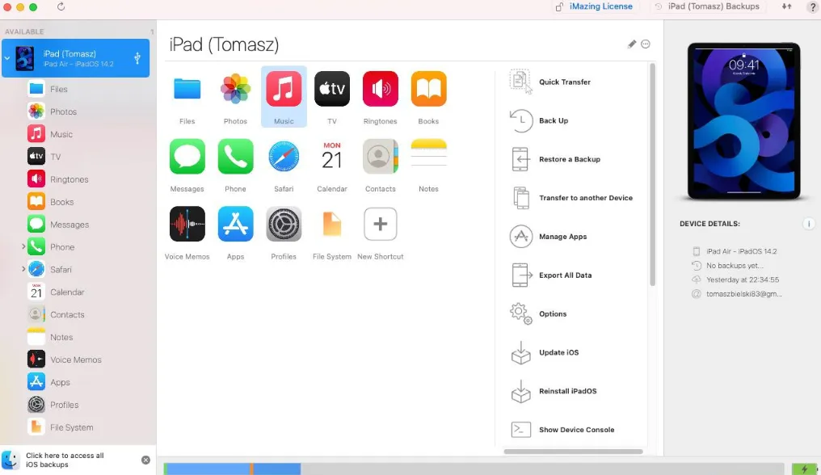821x475 pixels.
Task: Click the device info icon by Device Details
Action: tap(809, 224)
